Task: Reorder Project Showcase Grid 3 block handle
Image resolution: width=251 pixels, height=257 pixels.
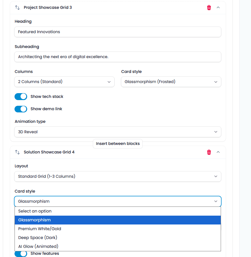Action: [17, 8]
